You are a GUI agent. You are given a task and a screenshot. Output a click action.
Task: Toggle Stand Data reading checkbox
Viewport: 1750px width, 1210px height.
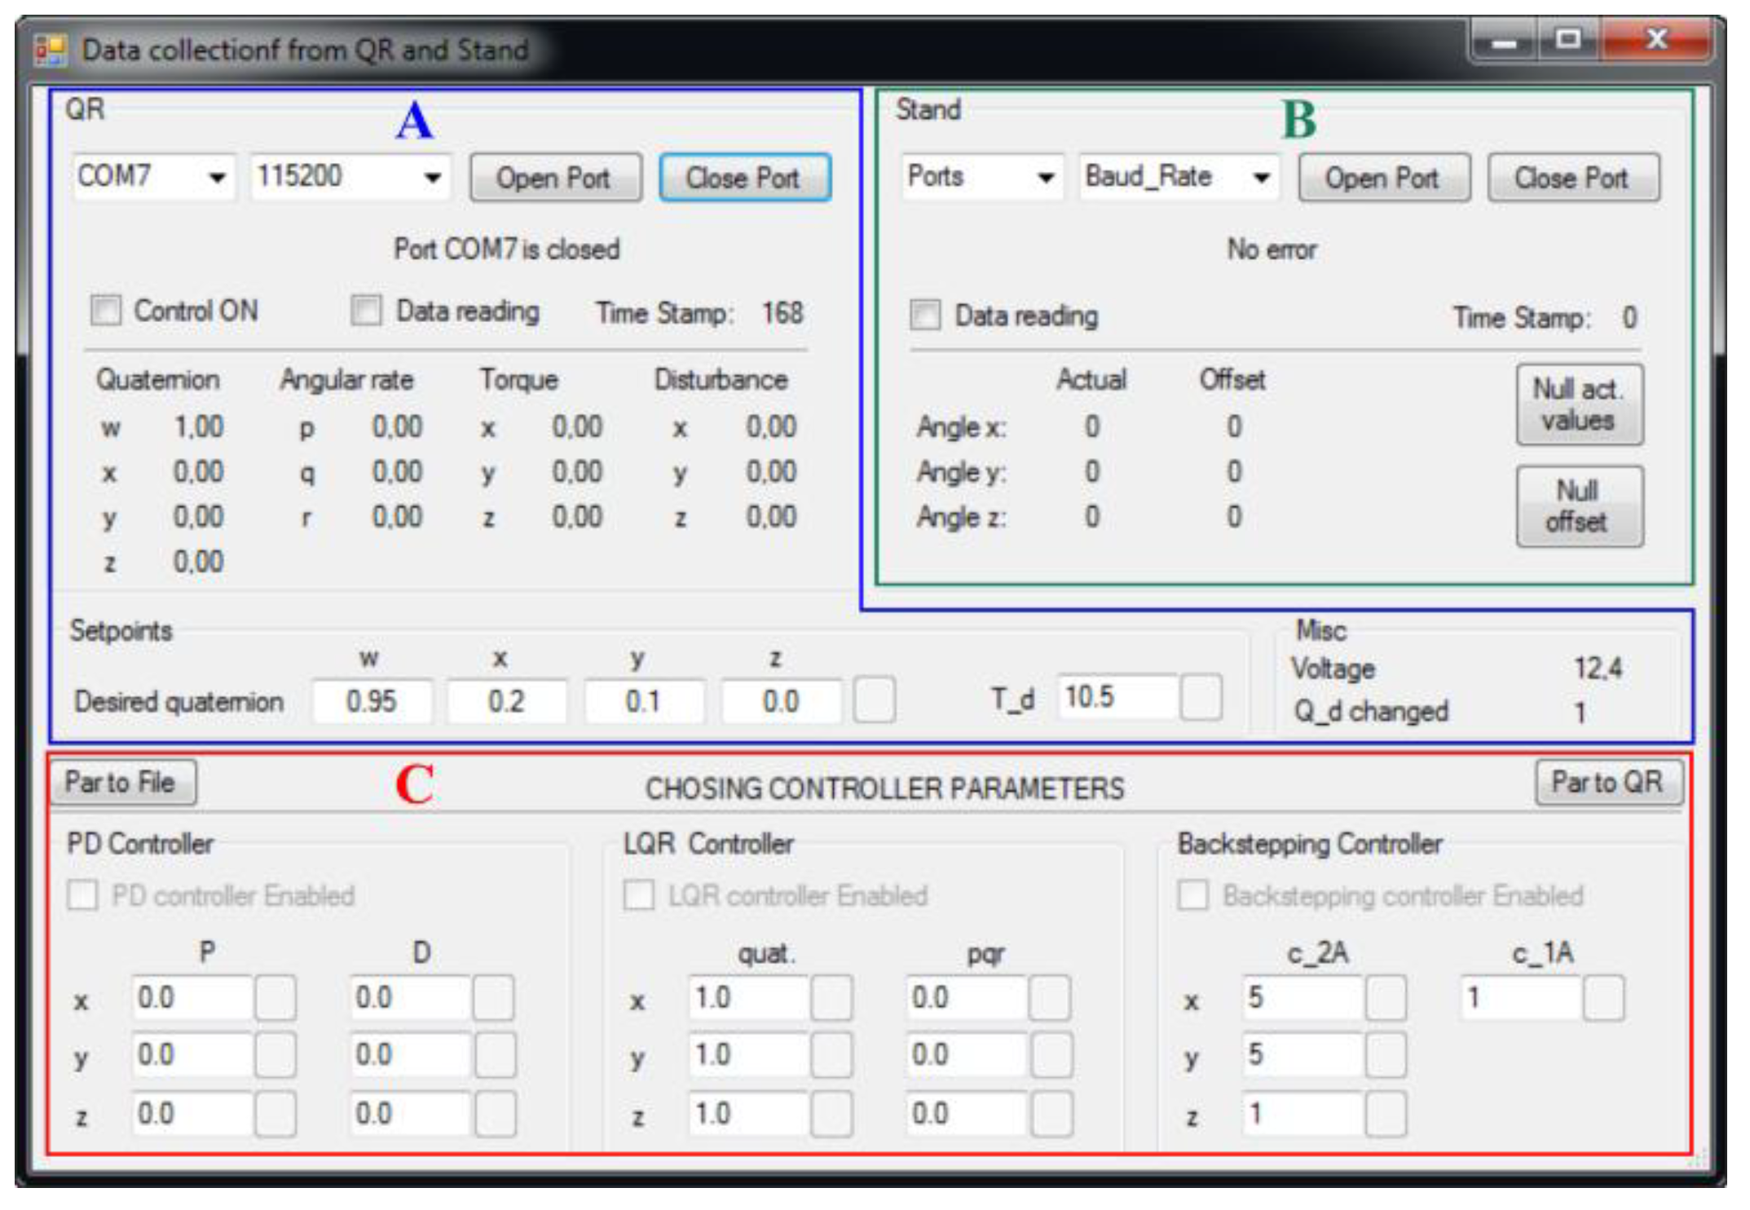coord(925,316)
